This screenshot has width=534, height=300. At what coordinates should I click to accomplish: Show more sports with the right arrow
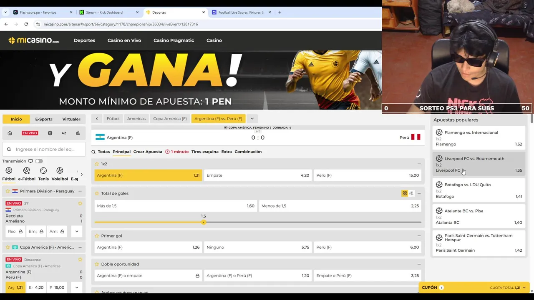click(x=81, y=175)
